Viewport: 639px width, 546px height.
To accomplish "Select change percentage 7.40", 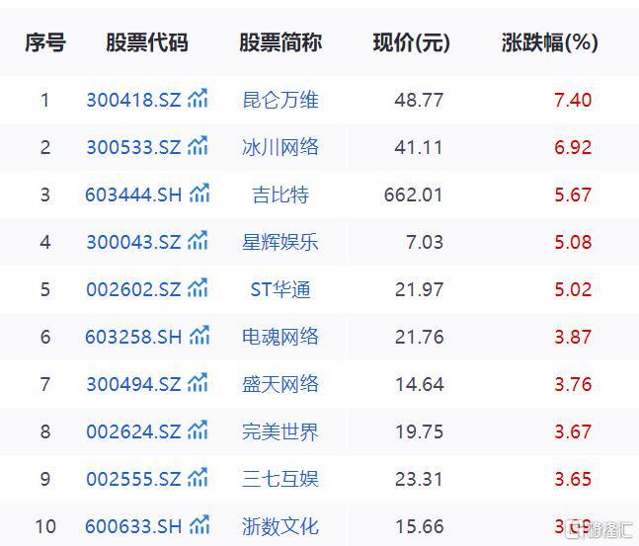I will tap(573, 100).
